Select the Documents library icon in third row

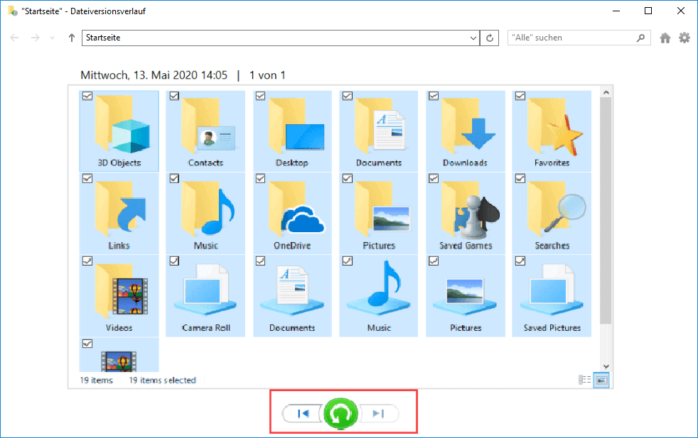(292, 290)
